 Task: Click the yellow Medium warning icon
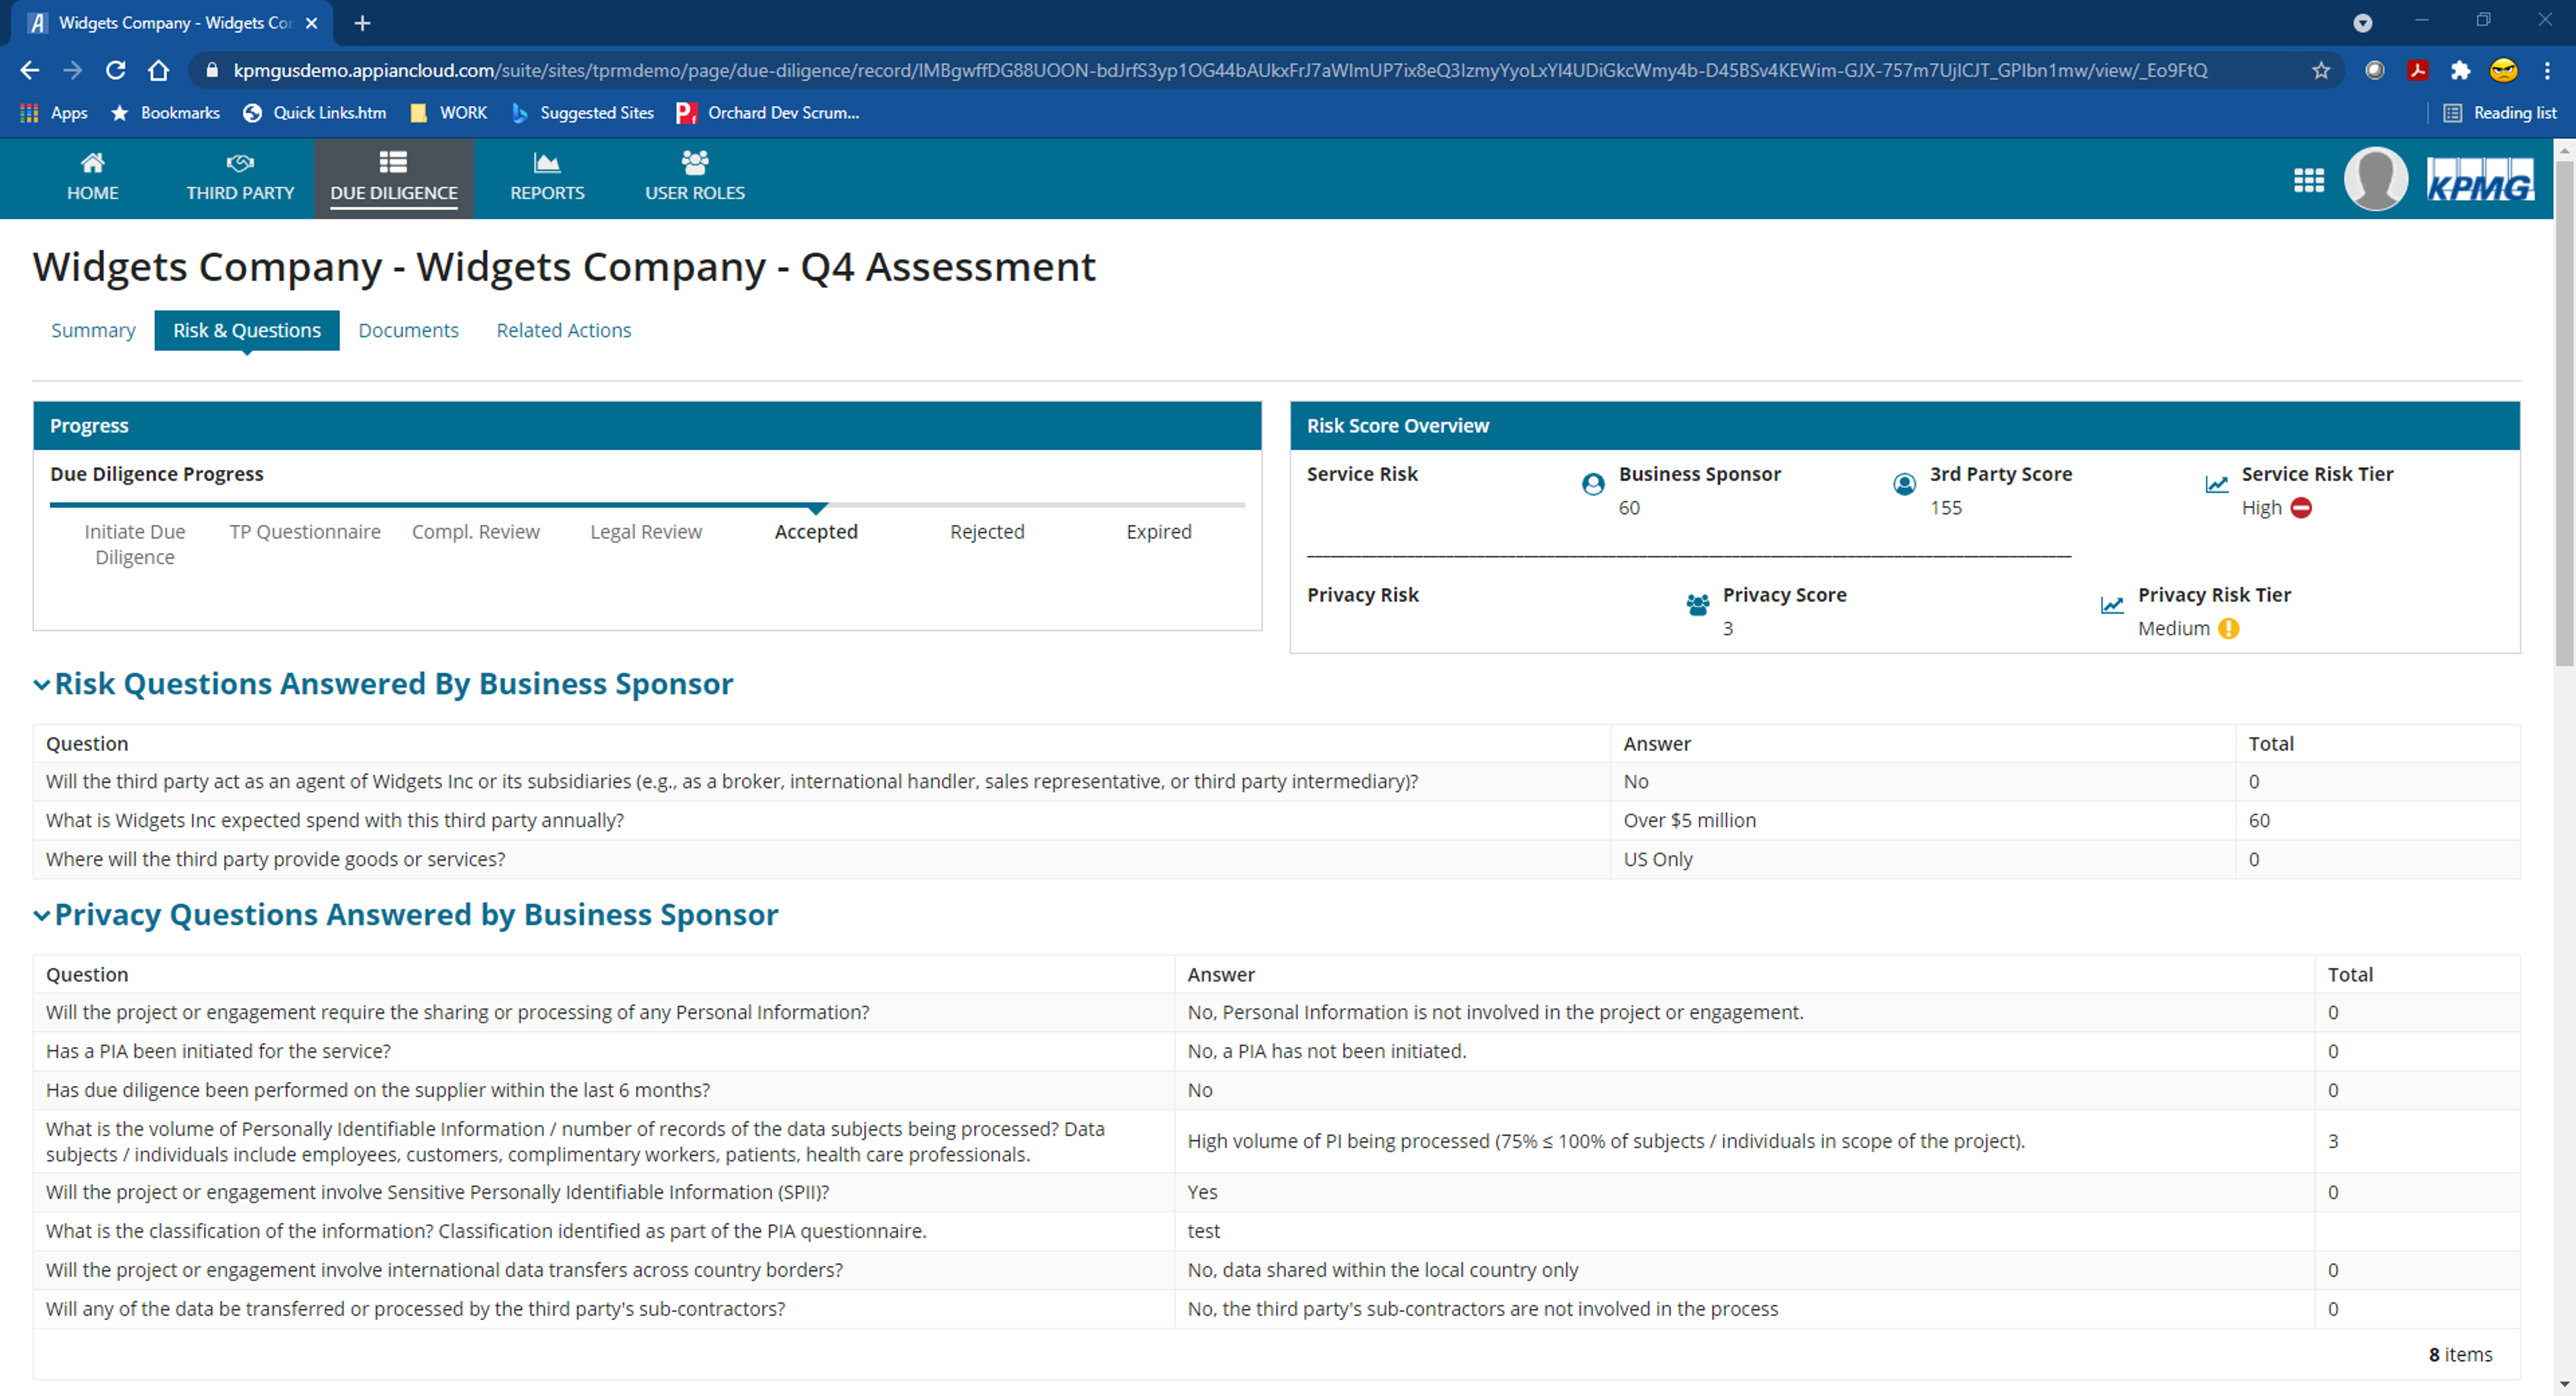(x=2228, y=628)
